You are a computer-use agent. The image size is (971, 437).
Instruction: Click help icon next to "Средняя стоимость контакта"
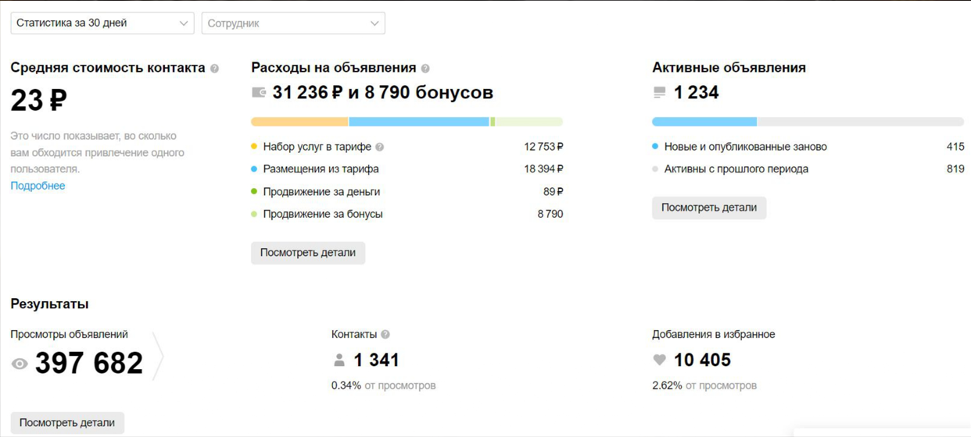point(214,69)
